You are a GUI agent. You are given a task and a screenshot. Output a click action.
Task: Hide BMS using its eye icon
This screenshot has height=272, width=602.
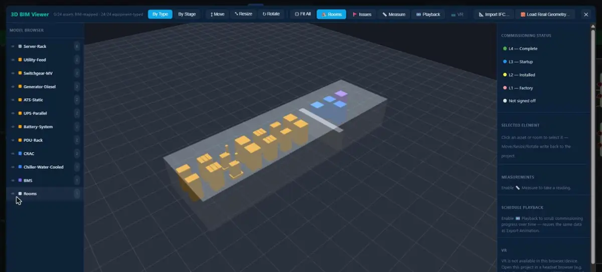click(13, 180)
